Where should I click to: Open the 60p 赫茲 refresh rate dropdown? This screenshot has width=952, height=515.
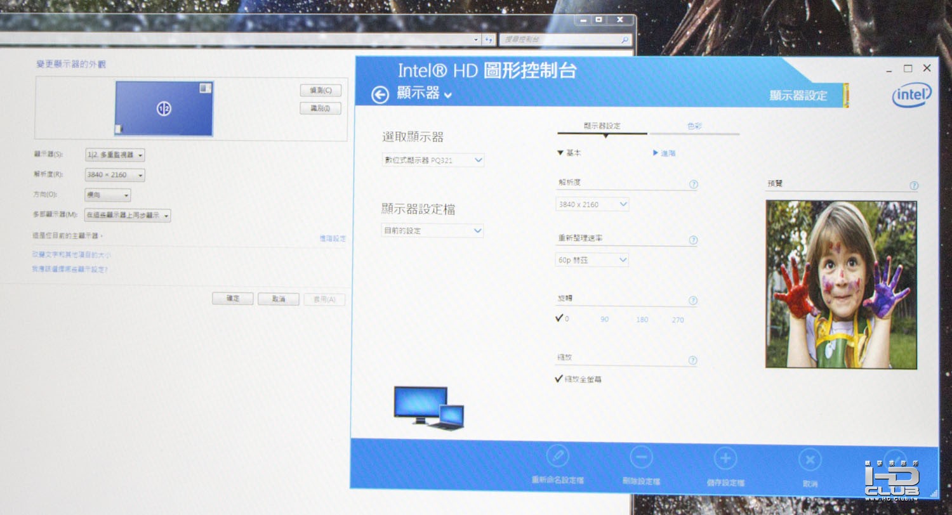pyautogui.click(x=592, y=260)
